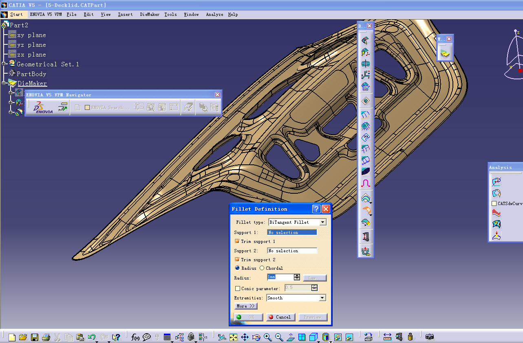Expand the Geometrical Set.1 tree node
523x343 pixels.
pyautogui.click(x=4, y=64)
